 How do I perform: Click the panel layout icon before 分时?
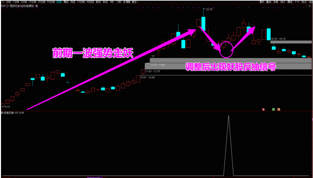pyautogui.click(x=3, y=2)
